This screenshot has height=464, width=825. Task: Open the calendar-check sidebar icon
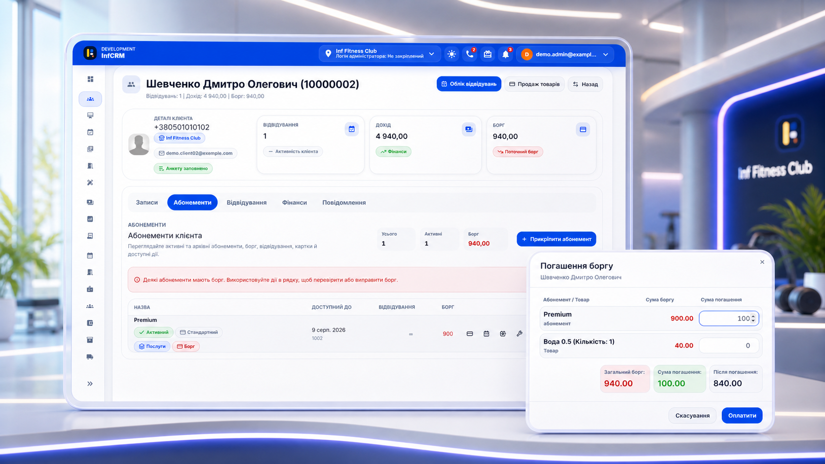point(90,132)
